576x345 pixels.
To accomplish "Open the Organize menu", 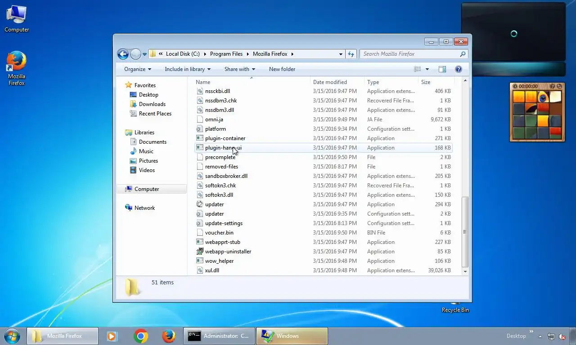I will point(138,69).
